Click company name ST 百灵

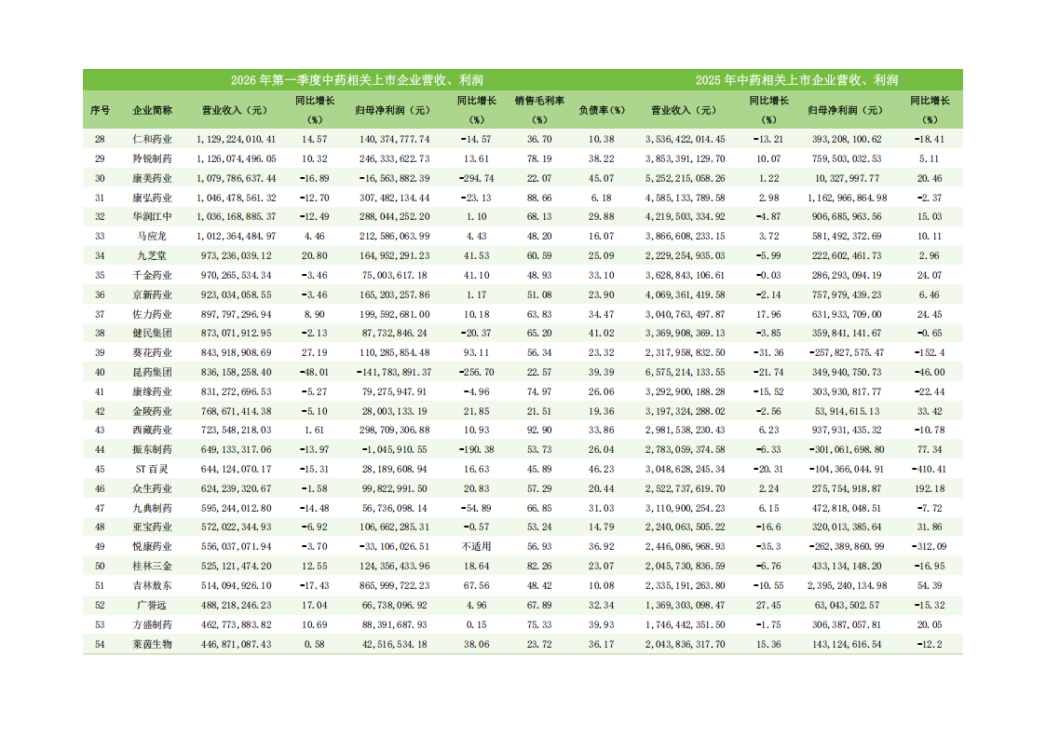pyautogui.click(x=152, y=469)
